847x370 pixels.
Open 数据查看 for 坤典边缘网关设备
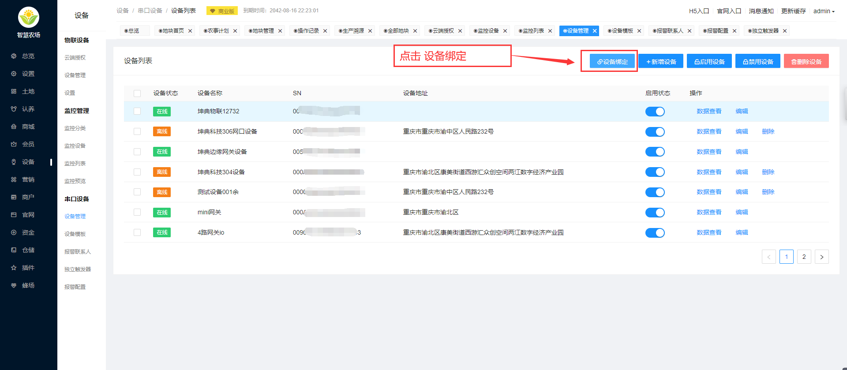[x=709, y=152]
